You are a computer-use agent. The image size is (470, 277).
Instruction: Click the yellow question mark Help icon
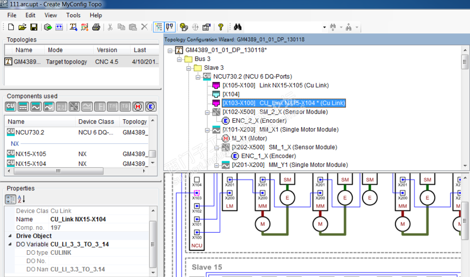click(x=220, y=27)
